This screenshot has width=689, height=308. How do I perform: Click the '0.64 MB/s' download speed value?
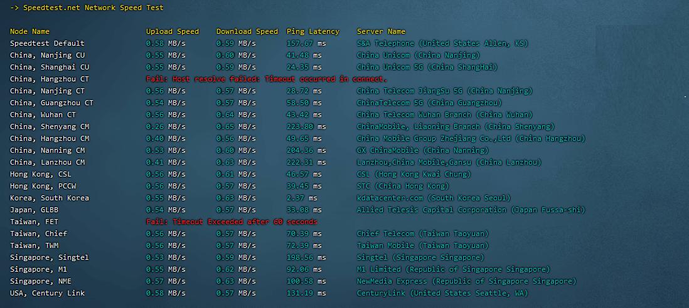coord(236,115)
